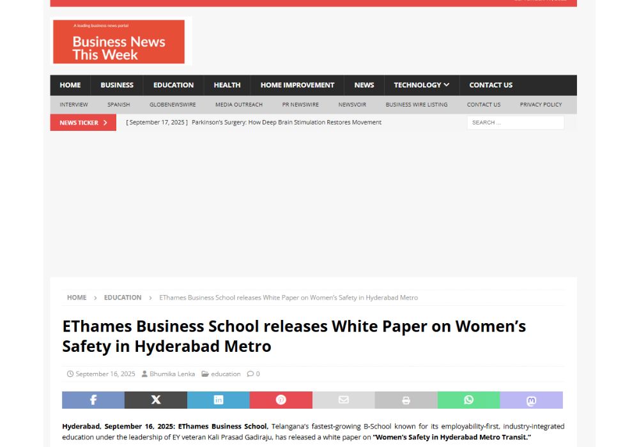This screenshot has height=447, width=639.
Task: Share article on Mastodon
Action: [532, 400]
